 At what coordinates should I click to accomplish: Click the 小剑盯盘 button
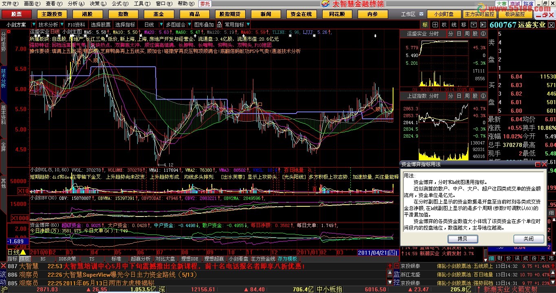tap(444, 14)
